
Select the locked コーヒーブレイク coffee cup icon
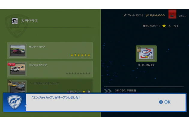tap(146, 54)
